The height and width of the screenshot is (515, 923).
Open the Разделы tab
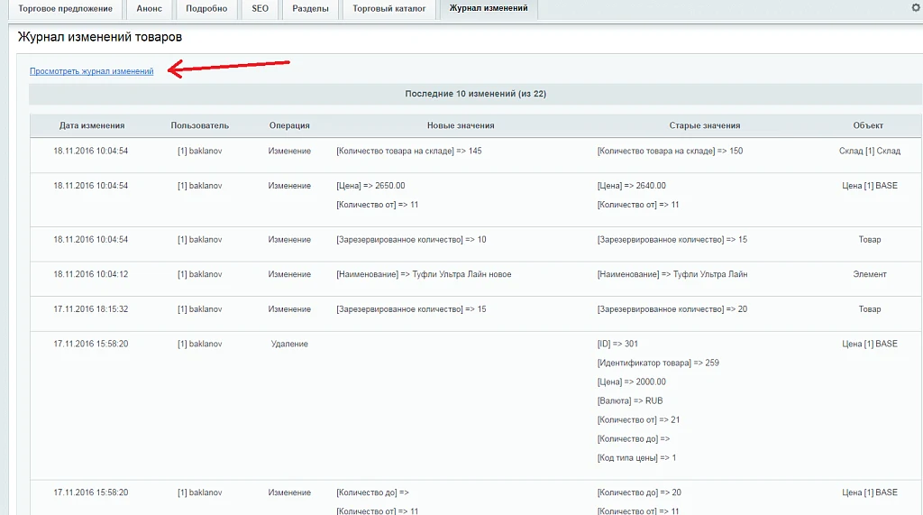tap(310, 9)
